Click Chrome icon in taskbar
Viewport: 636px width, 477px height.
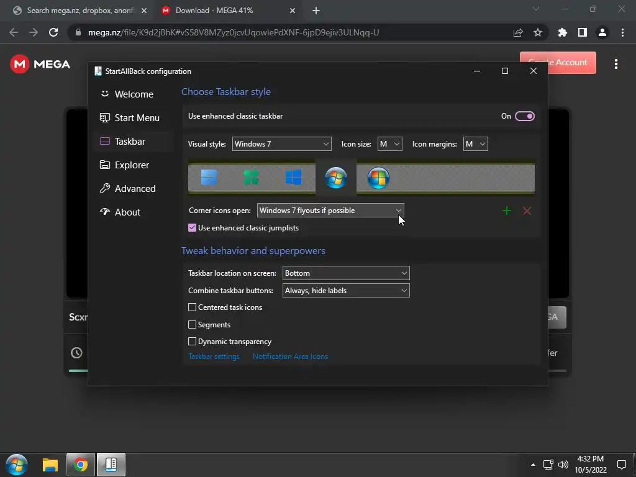[x=81, y=465]
